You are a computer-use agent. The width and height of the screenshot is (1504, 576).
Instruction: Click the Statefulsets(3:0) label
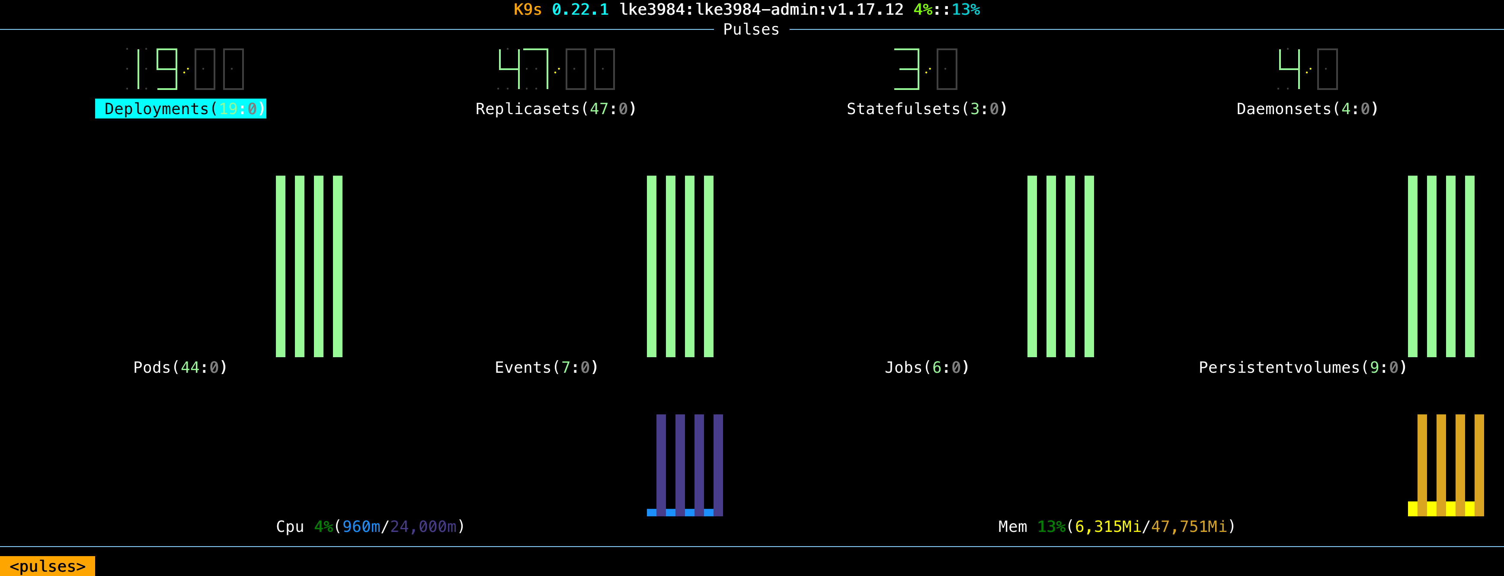[927, 109]
